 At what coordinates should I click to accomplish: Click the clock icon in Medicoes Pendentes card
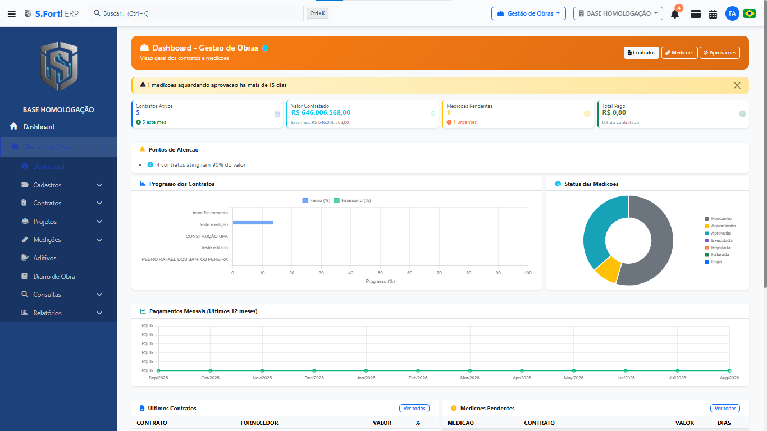tap(587, 113)
